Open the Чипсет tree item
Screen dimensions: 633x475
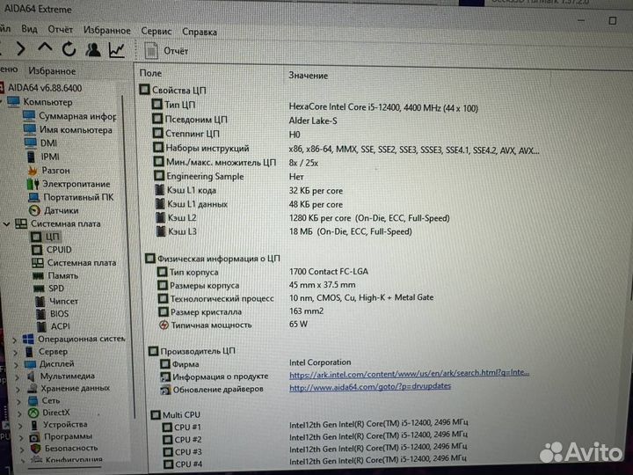57,301
